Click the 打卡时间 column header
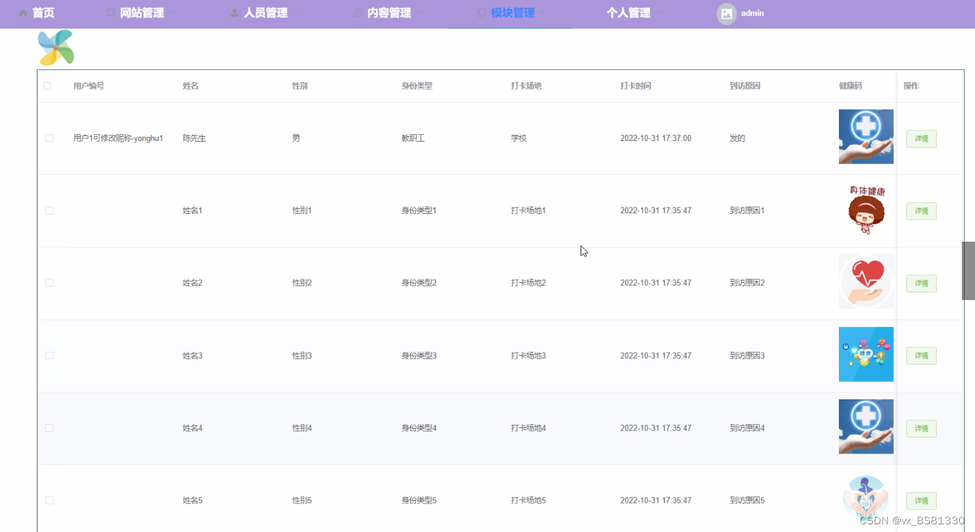Viewport: 975px width, 532px height. pyautogui.click(x=635, y=86)
